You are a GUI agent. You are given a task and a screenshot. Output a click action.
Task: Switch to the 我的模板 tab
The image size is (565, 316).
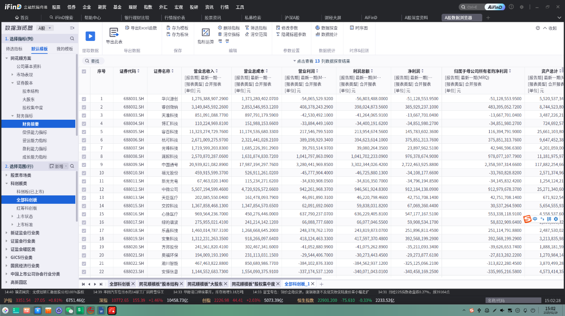(65, 49)
